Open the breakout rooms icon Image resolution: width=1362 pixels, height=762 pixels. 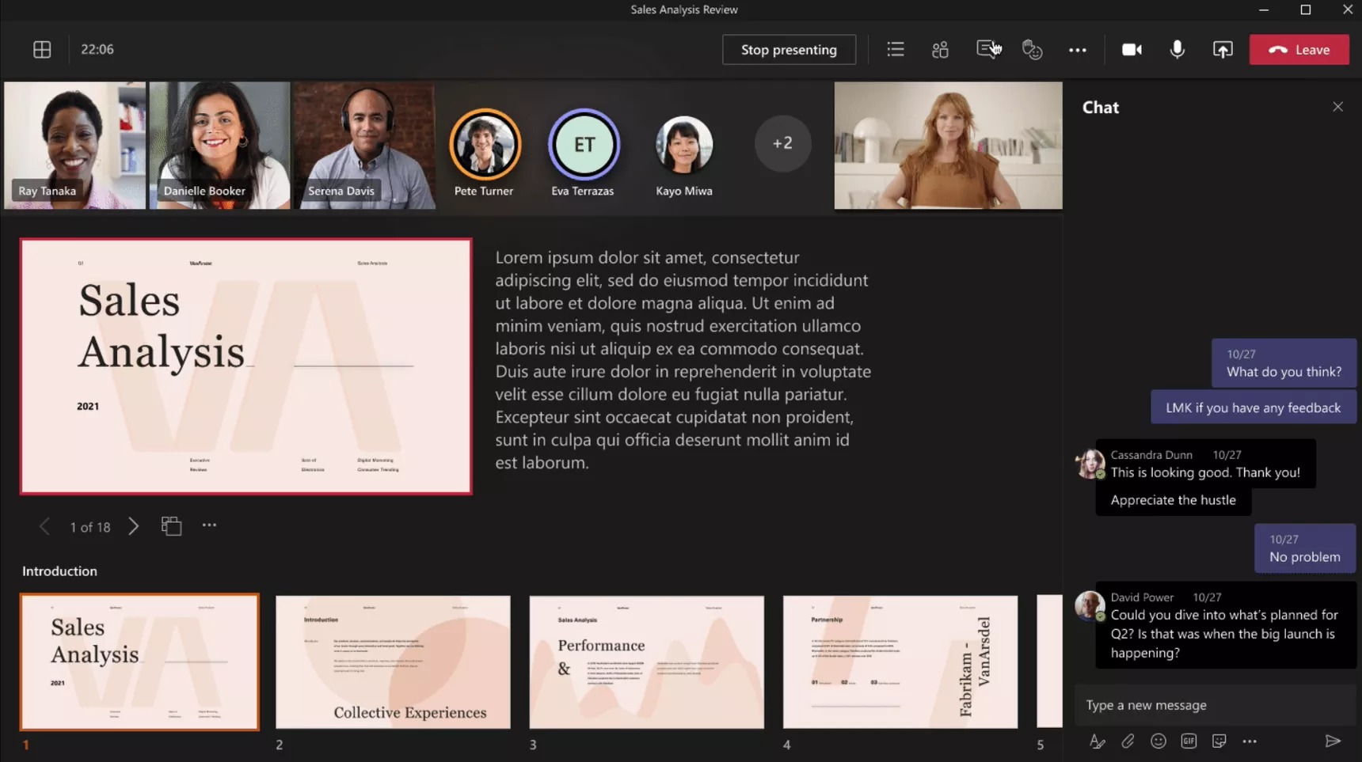point(940,50)
